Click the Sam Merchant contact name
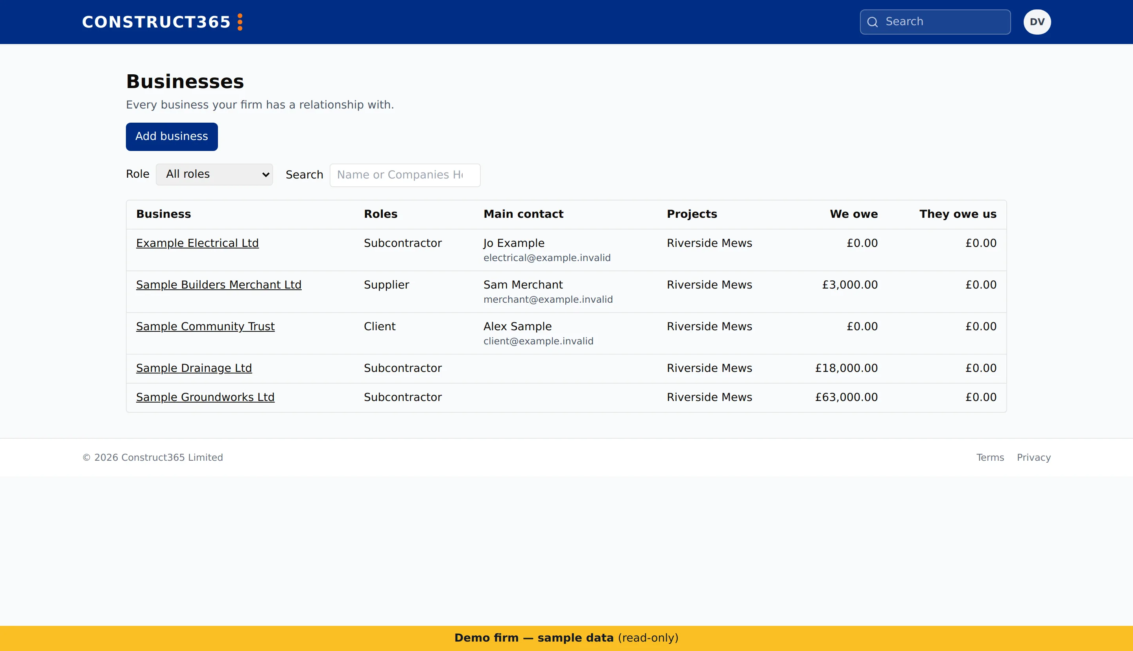The height and width of the screenshot is (651, 1133). 523,285
